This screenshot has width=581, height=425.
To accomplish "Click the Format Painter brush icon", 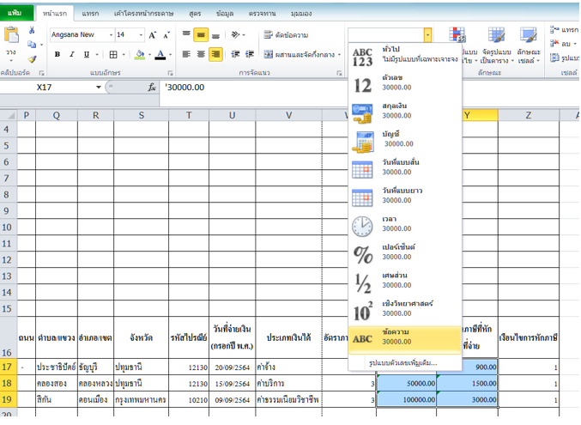I will [x=33, y=59].
